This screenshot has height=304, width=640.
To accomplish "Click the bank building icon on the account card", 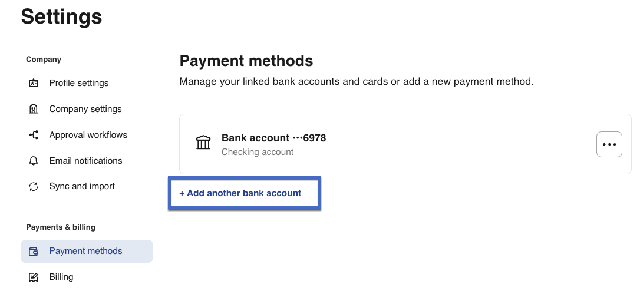I will click(x=203, y=143).
